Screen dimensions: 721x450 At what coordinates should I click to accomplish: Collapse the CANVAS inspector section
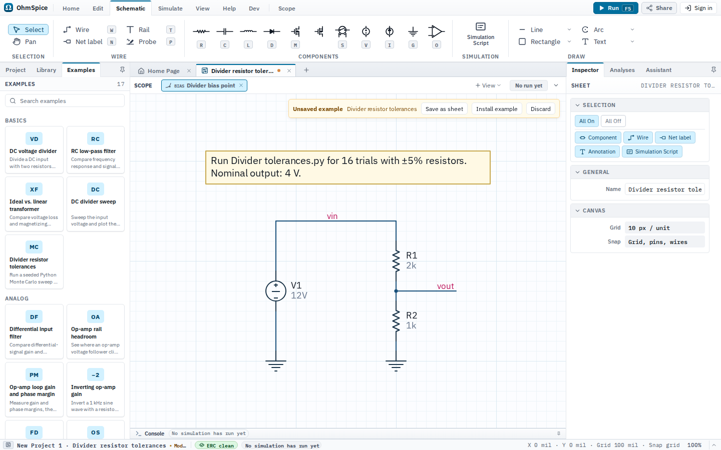pyautogui.click(x=640, y=210)
